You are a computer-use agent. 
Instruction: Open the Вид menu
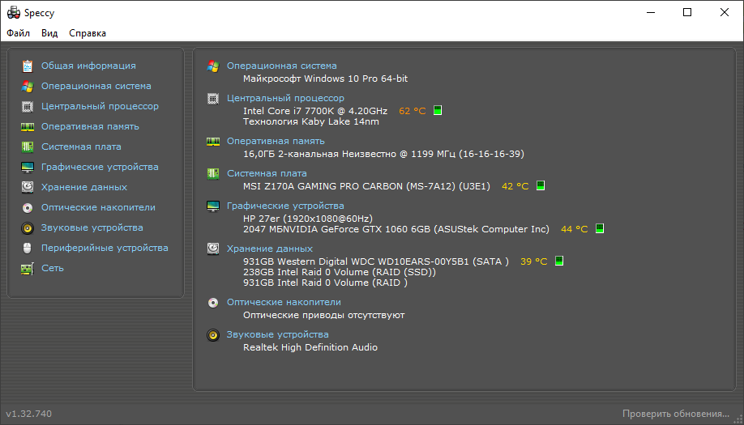coord(49,33)
